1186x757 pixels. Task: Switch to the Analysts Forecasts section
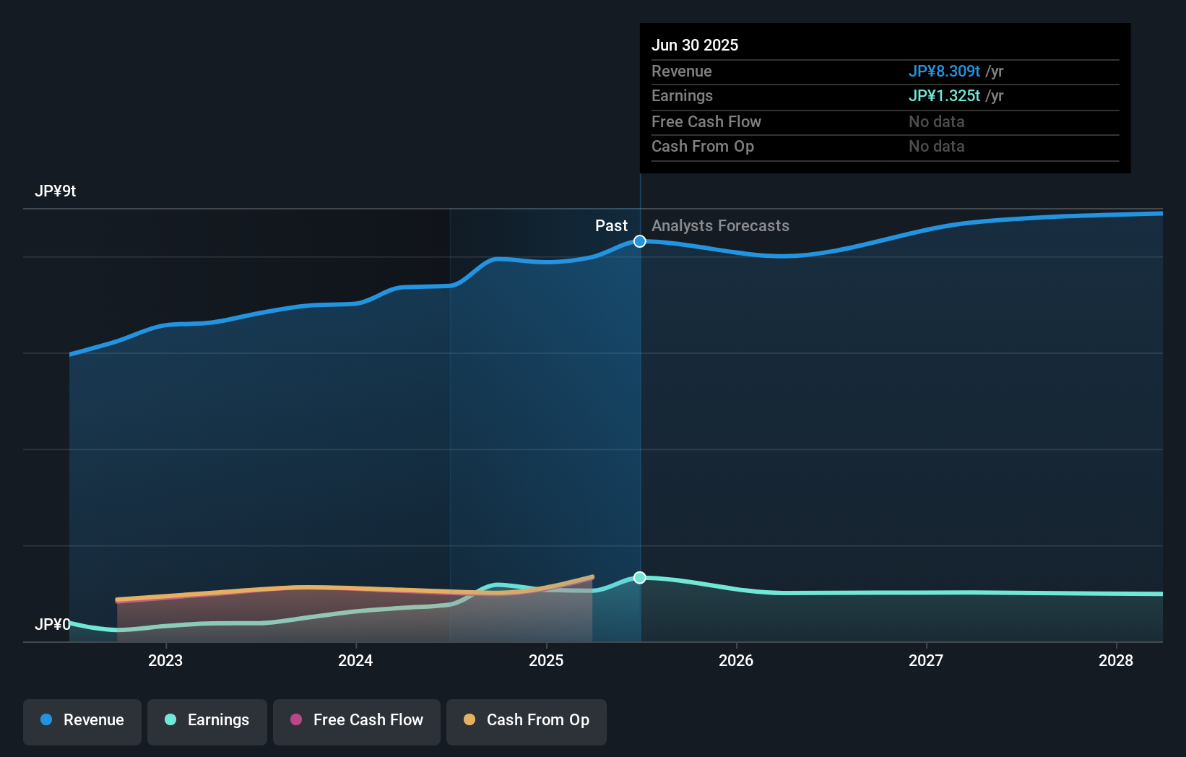[720, 225]
